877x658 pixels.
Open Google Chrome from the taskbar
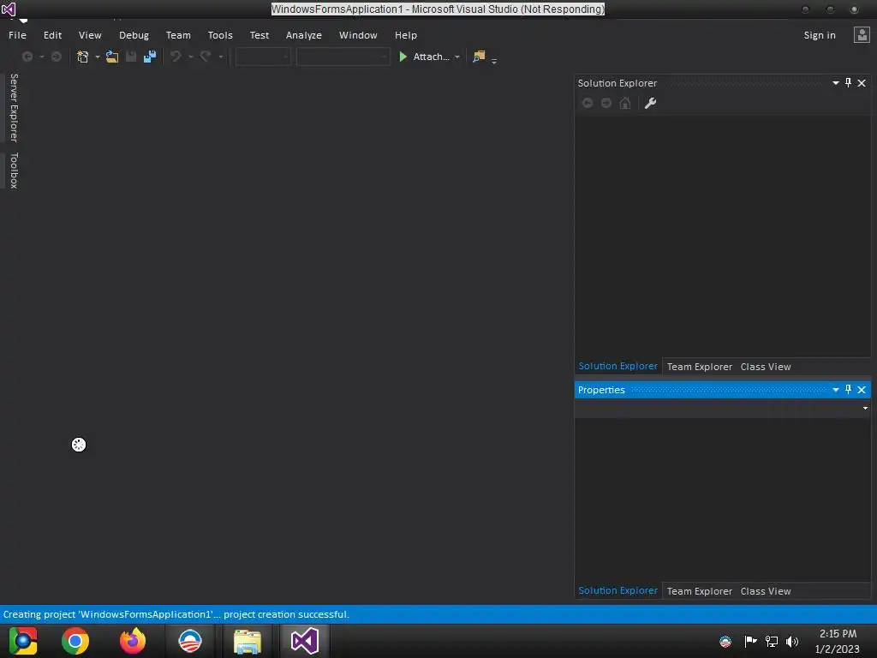pos(75,641)
